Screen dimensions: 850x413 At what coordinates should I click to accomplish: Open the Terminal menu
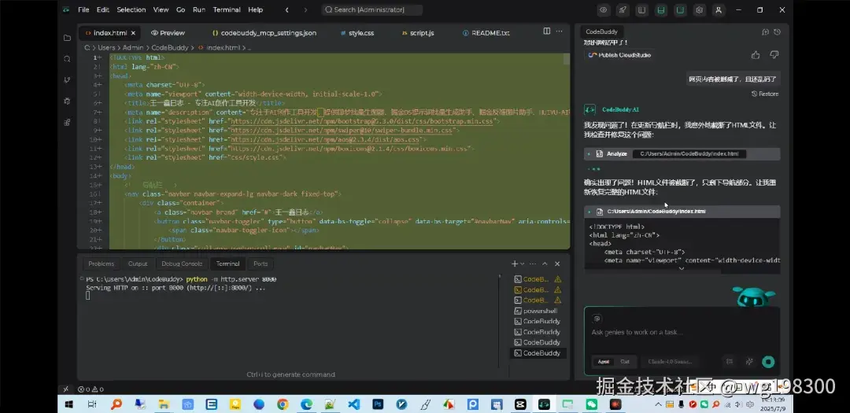click(227, 9)
